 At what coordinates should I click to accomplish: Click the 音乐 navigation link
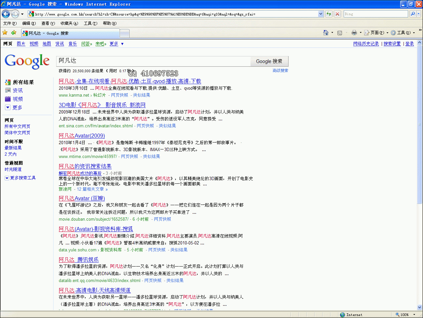(73, 44)
